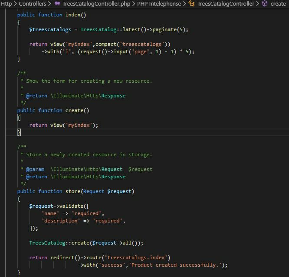Click the PHP file elephant icon in breadcrumb
This screenshot has width=289, height=277.
[57, 3]
